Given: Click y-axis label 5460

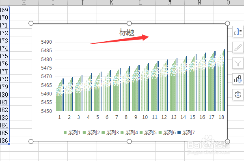Looking at the screenshot, I should (x=46, y=94).
